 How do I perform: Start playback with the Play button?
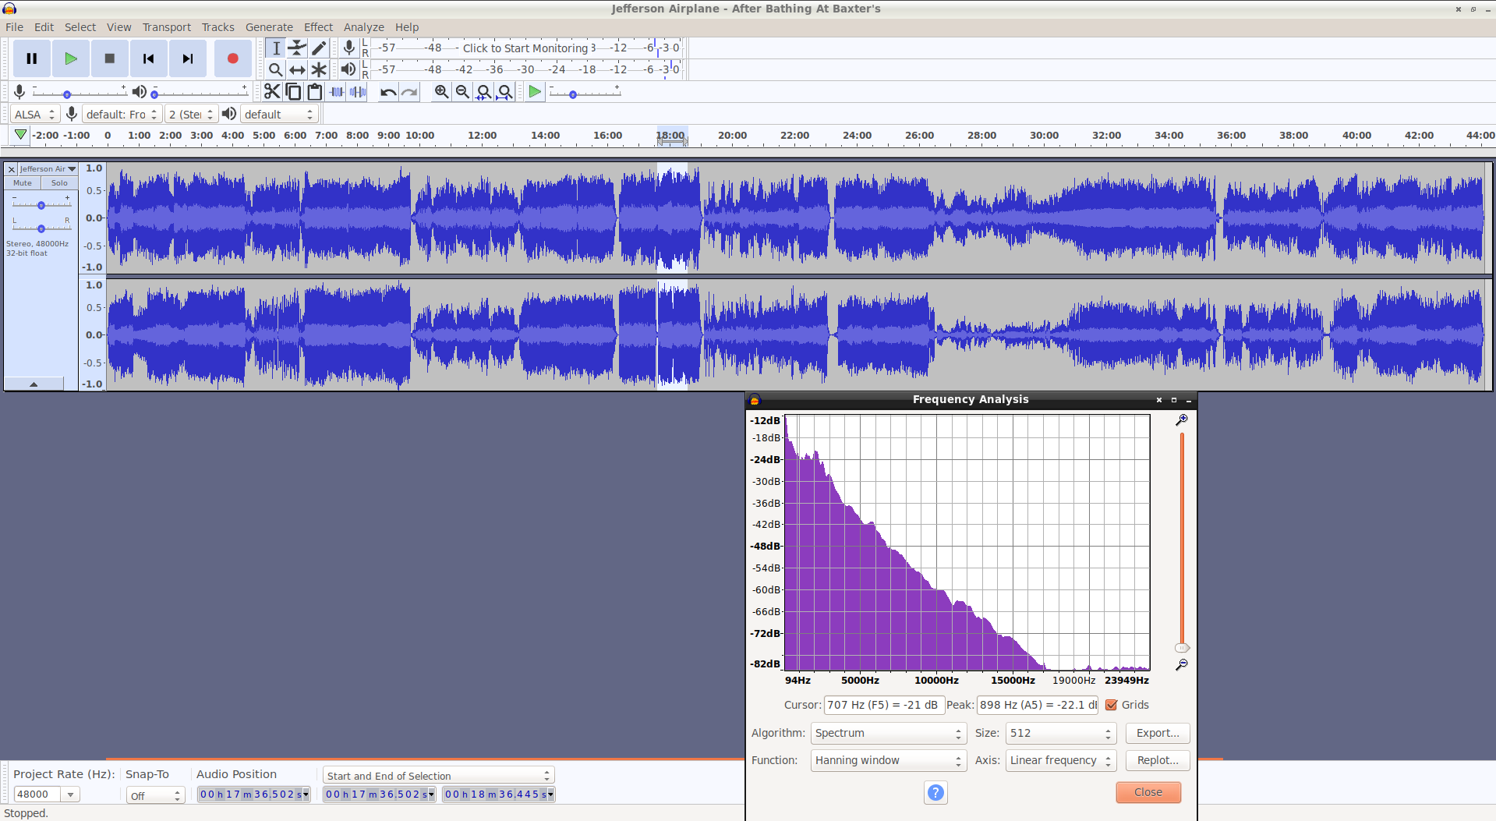[x=71, y=58]
